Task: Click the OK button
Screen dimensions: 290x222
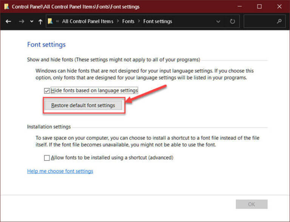Action: coord(251,204)
